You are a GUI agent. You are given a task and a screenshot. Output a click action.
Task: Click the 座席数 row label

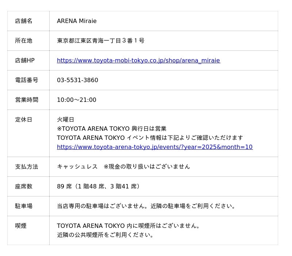[24, 187]
